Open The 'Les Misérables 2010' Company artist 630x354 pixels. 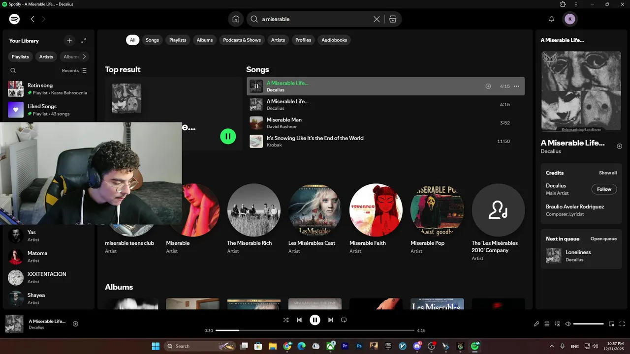(x=498, y=222)
